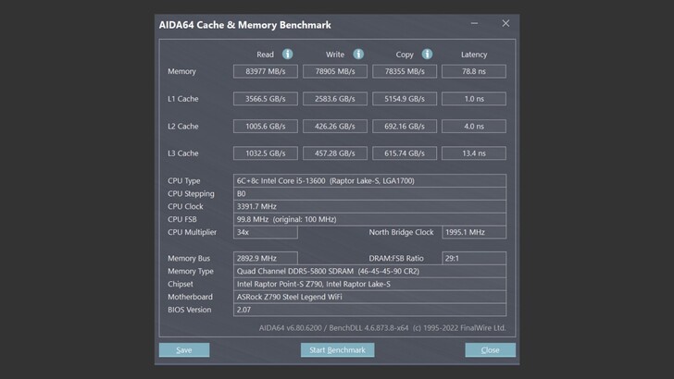
Task: Click the Motherboard label
Action: [190, 297]
